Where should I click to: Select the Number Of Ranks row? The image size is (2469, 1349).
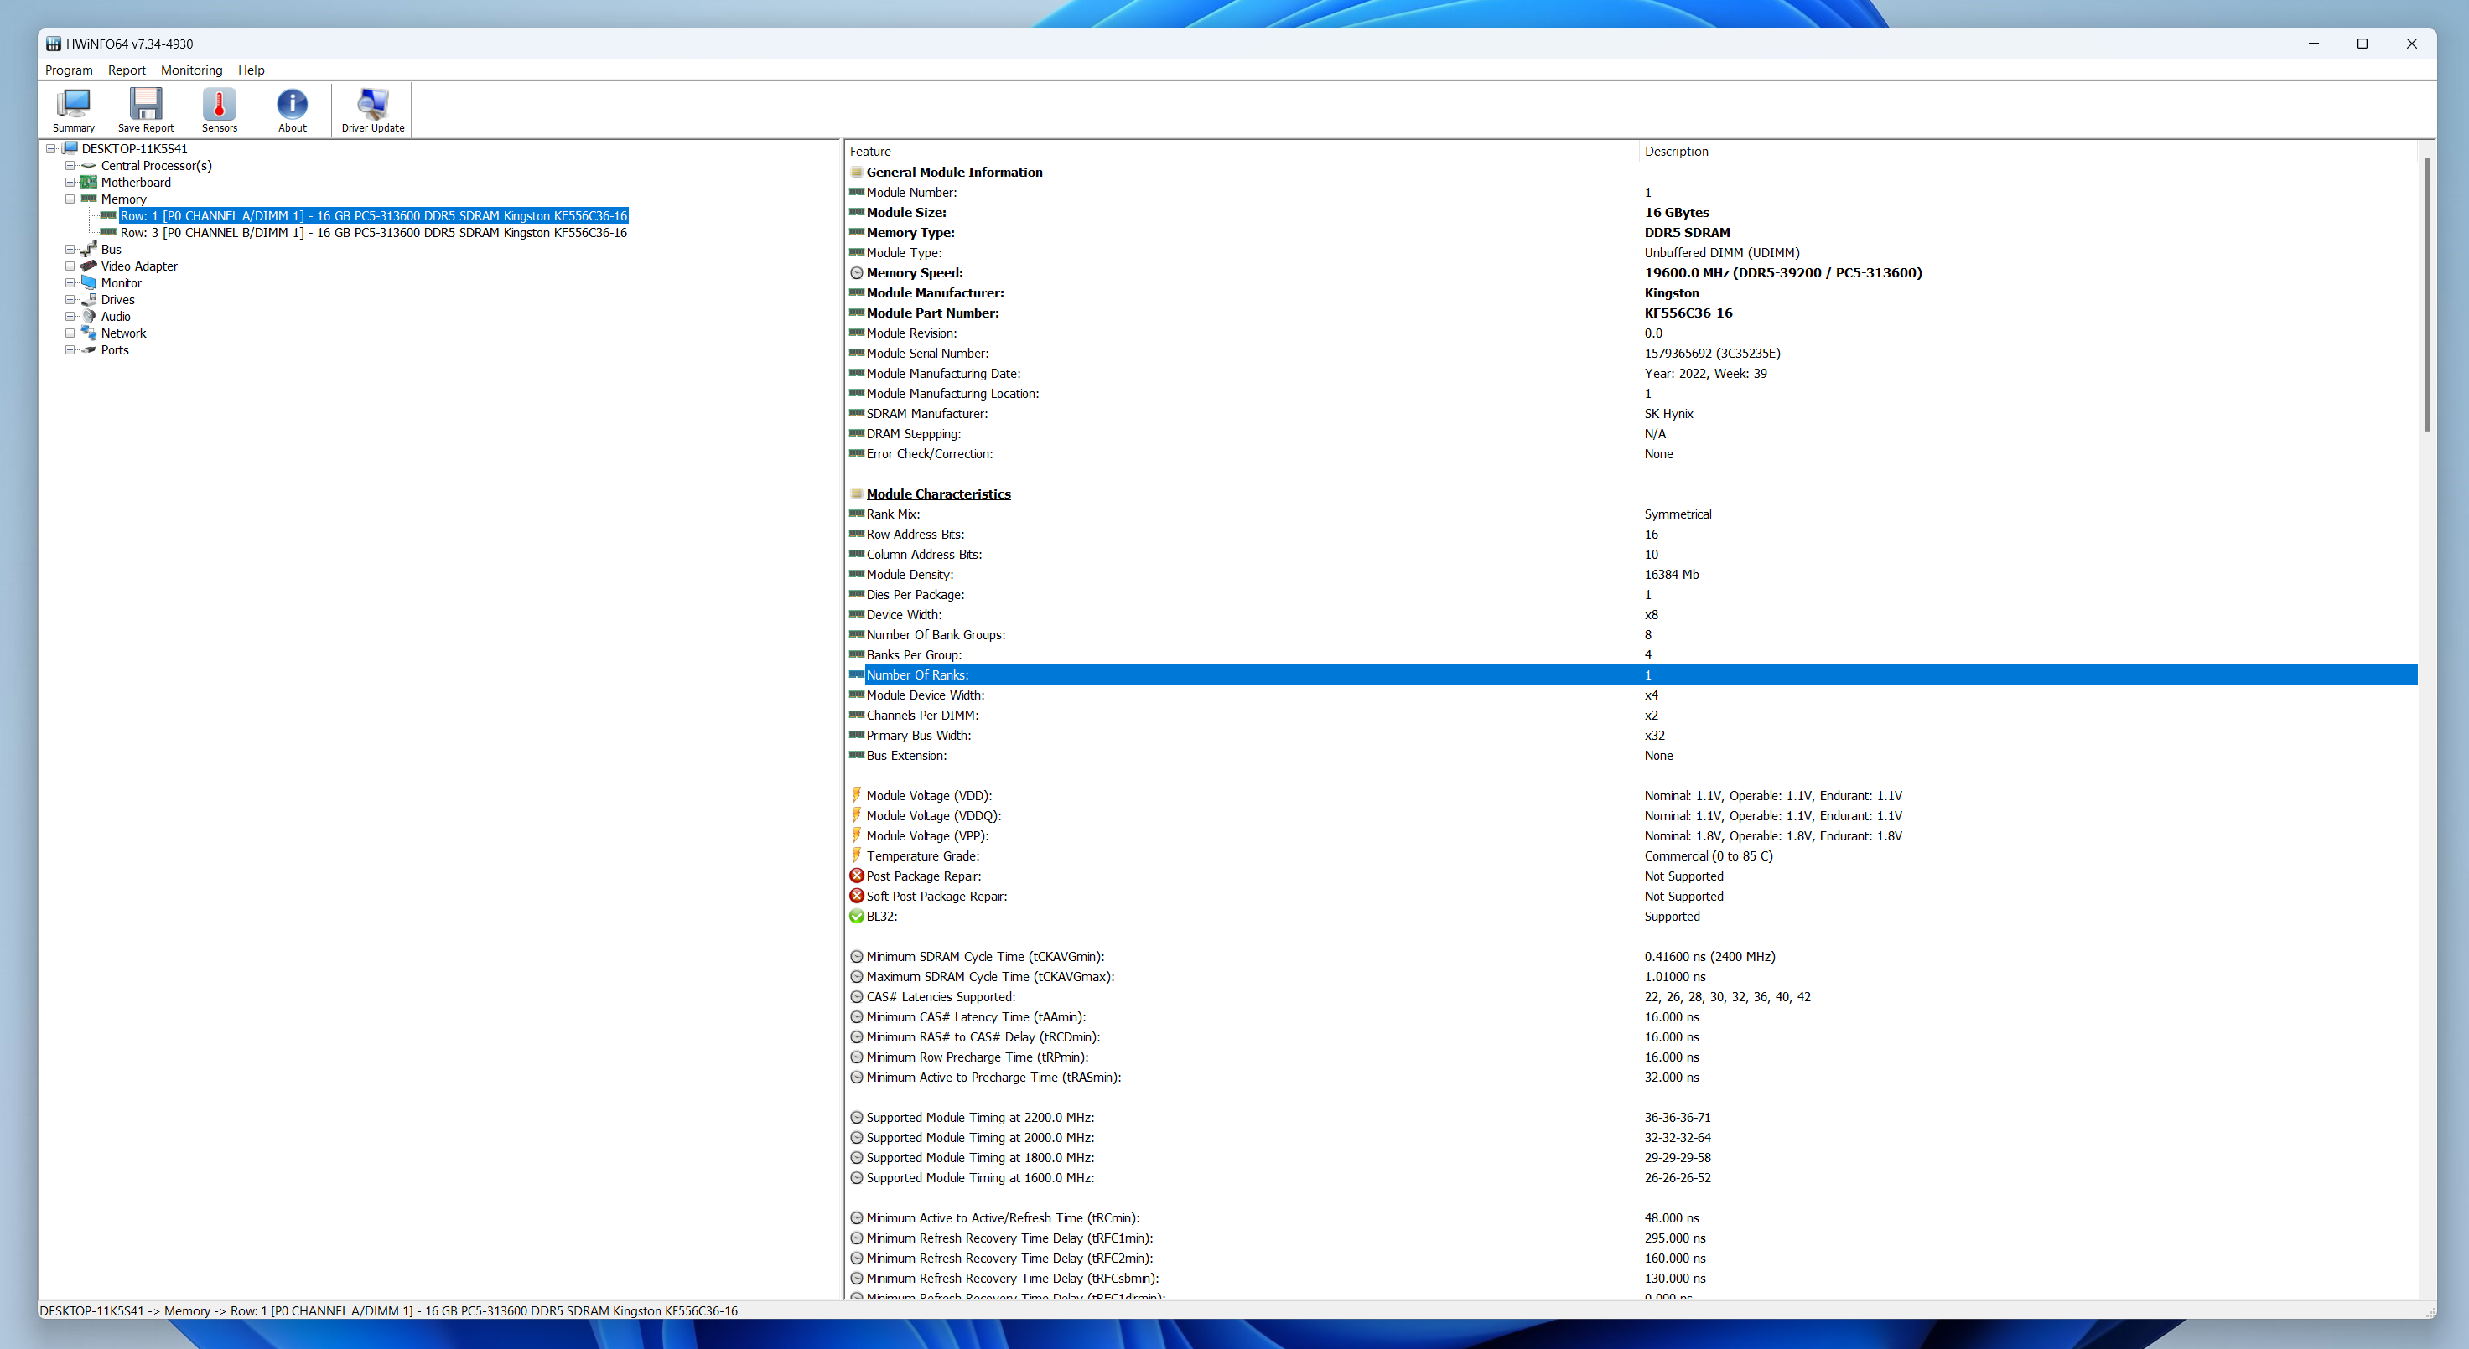pos(1632,674)
